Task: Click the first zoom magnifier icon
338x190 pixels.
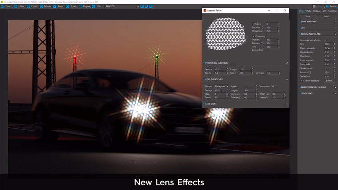Action: 142,6
